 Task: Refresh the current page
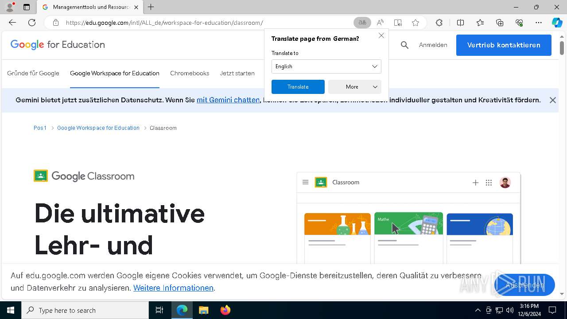click(x=32, y=23)
